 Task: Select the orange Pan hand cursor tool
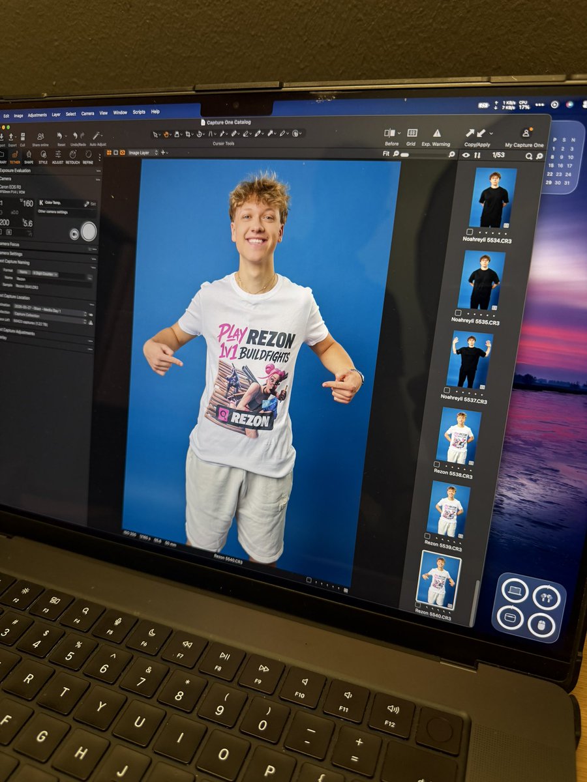coord(166,134)
